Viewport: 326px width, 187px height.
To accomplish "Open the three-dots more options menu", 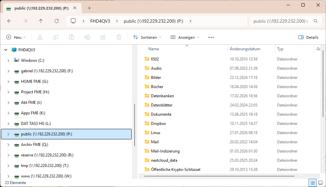I will (211, 37).
